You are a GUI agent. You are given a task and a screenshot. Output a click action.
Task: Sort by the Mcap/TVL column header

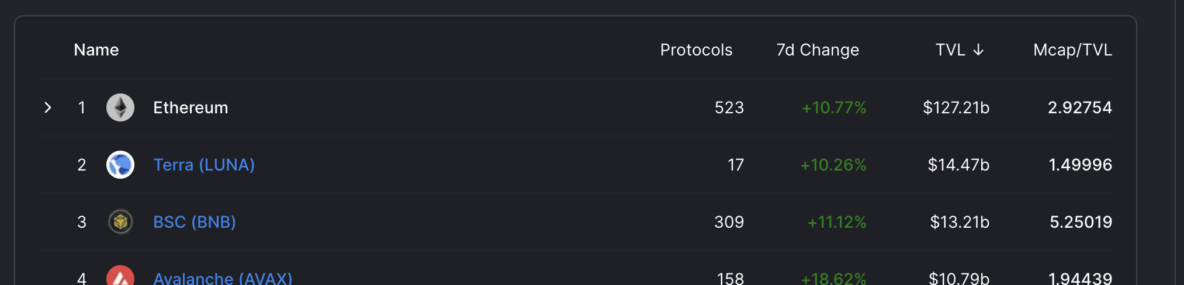point(1072,50)
